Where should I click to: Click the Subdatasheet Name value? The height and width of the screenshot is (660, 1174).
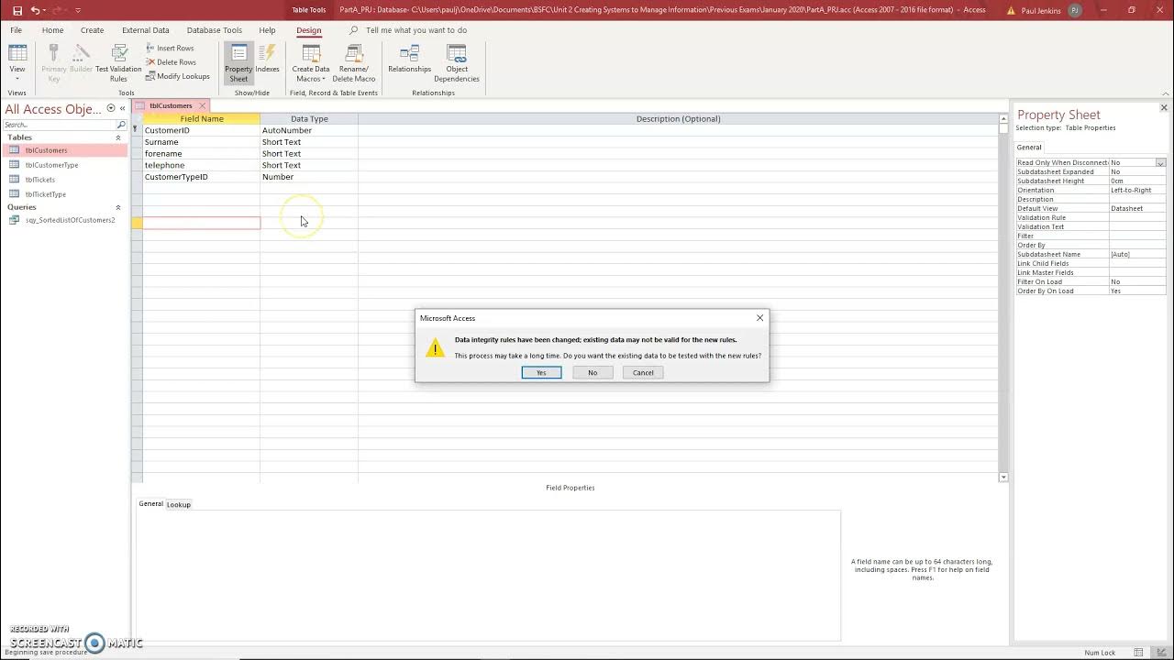coord(1137,254)
